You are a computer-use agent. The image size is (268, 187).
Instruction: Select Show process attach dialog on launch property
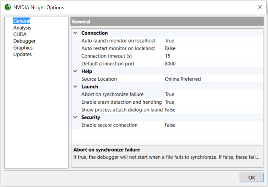122,110
